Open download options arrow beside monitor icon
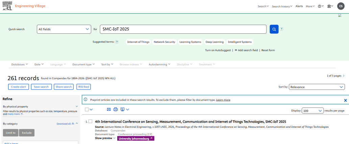 coord(127,109)
